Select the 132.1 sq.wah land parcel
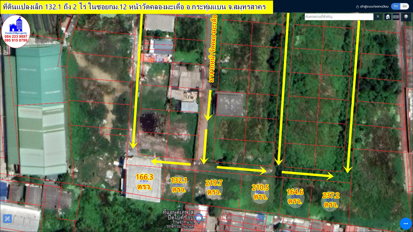 (x=179, y=185)
